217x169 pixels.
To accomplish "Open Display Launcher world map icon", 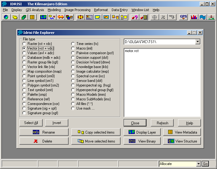I will pyautogui.click(x=43, y=17).
